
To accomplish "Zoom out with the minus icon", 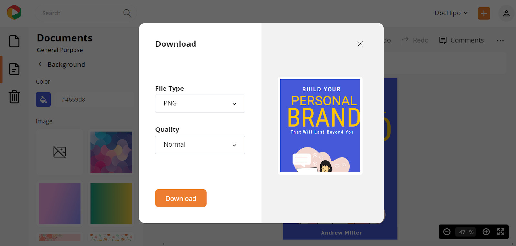I will point(447,232).
